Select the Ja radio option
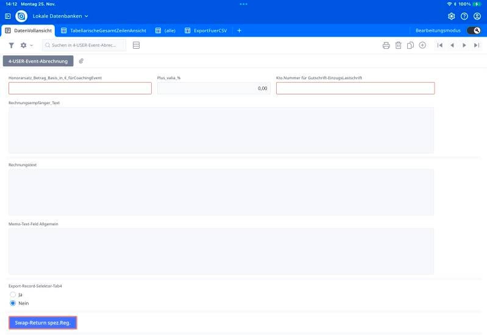Image resolution: width=487 pixels, height=335 pixels. coord(13,294)
